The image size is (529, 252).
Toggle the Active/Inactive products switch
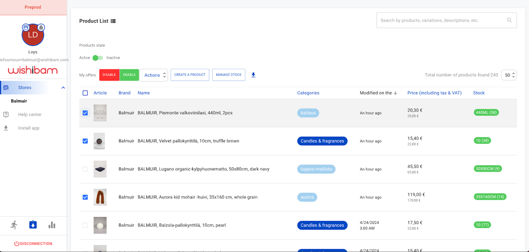pos(98,58)
